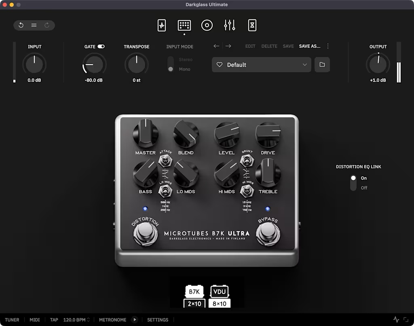The image size is (414, 326).
Task: Select the B7K 2×10 pedal thumbnail
Action: pos(195,297)
